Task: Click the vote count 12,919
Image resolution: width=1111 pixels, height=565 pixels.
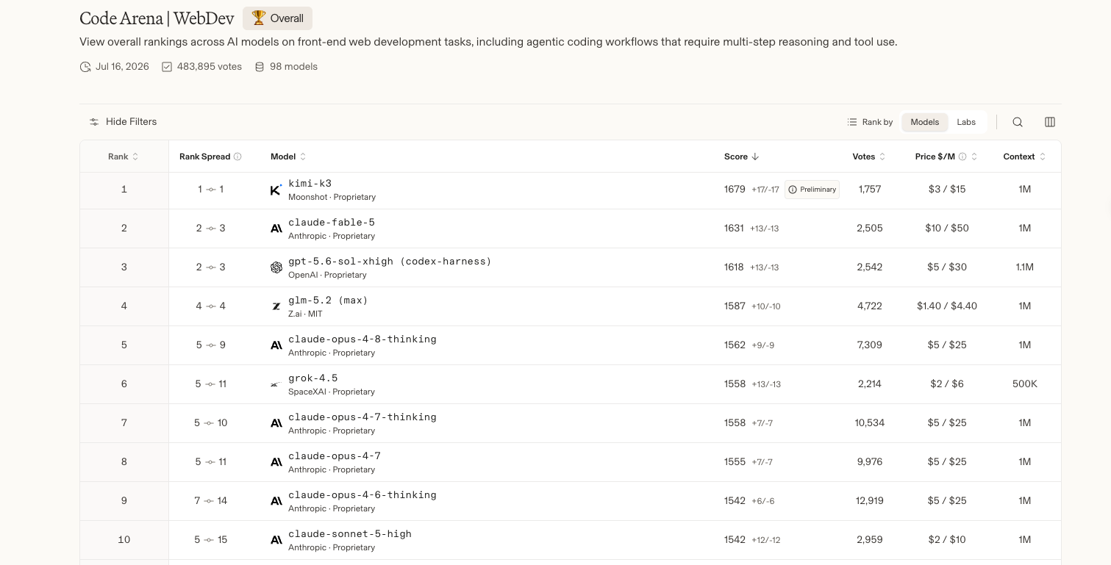Action: point(870,501)
